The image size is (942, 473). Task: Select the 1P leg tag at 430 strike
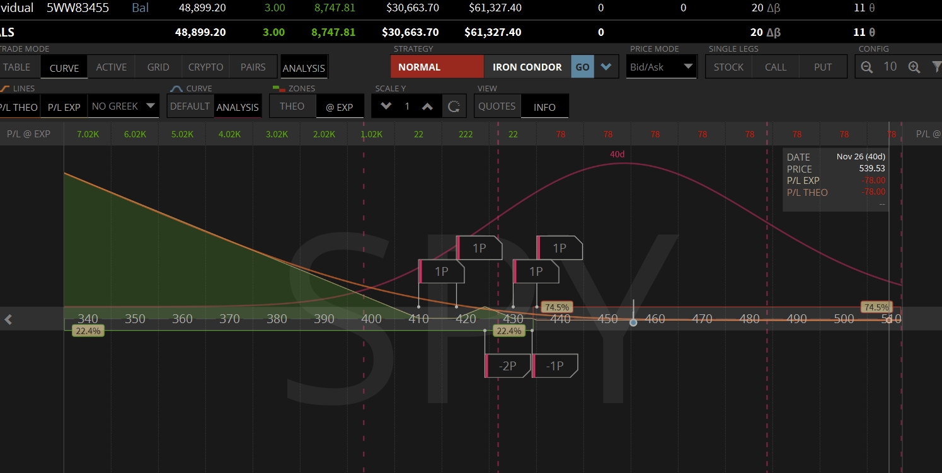(536, 271)
